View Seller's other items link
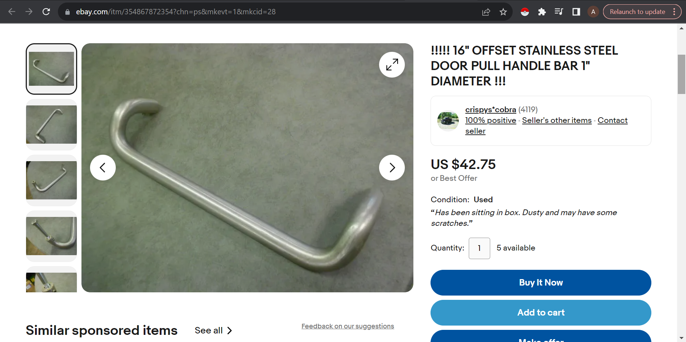The width and height of the screenshot is (686, 342). click(557, 120)
